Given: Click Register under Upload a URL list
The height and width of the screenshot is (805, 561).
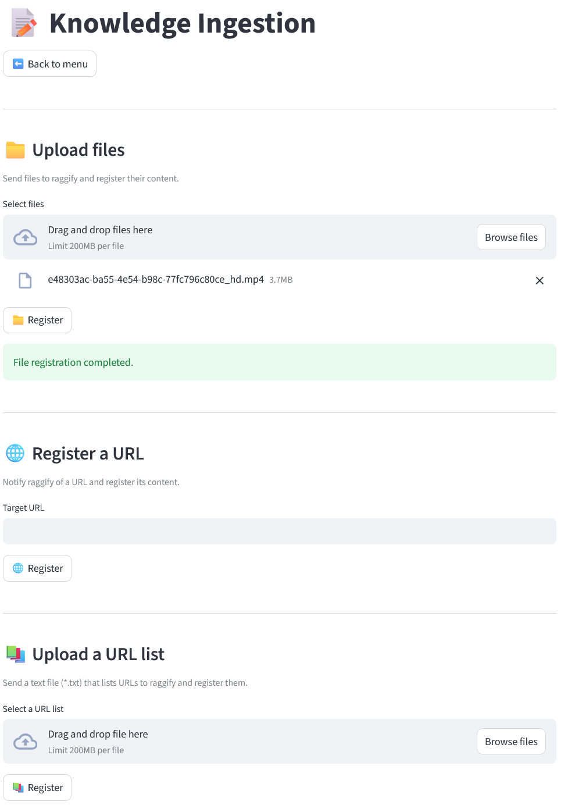Looking at the screenshot, I should tap(37, 788).
